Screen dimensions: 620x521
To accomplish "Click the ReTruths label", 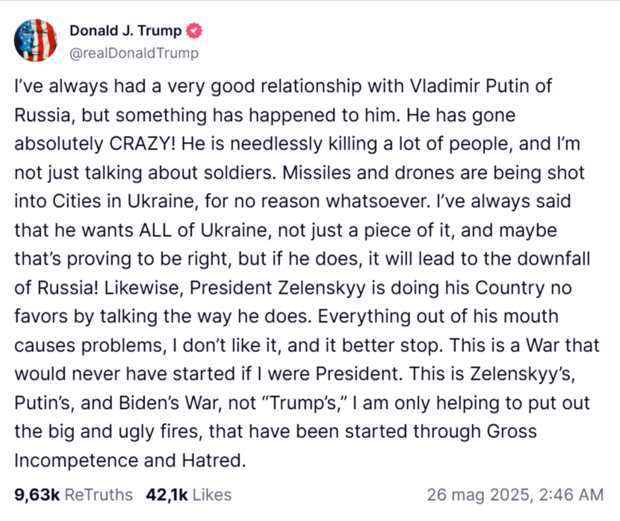I will point(99,495).
